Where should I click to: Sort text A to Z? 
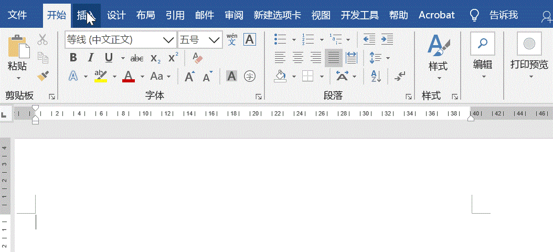[x=376, y=76]
